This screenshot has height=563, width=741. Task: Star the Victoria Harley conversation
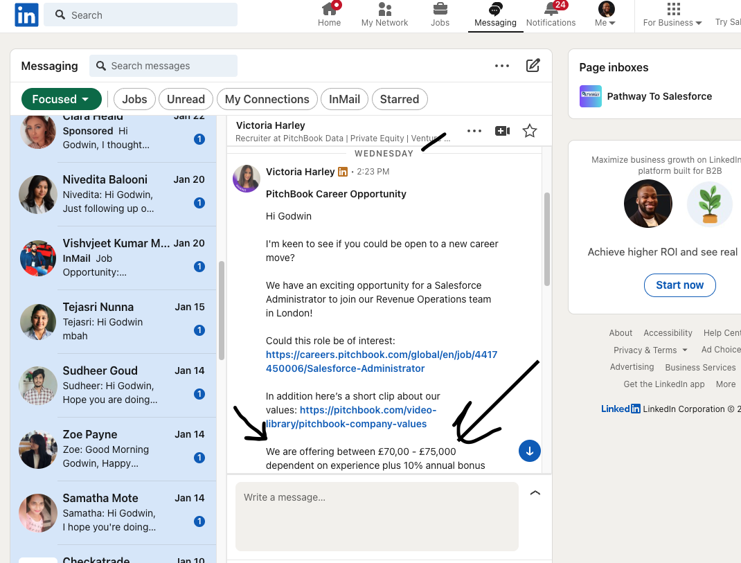[529, 130]
